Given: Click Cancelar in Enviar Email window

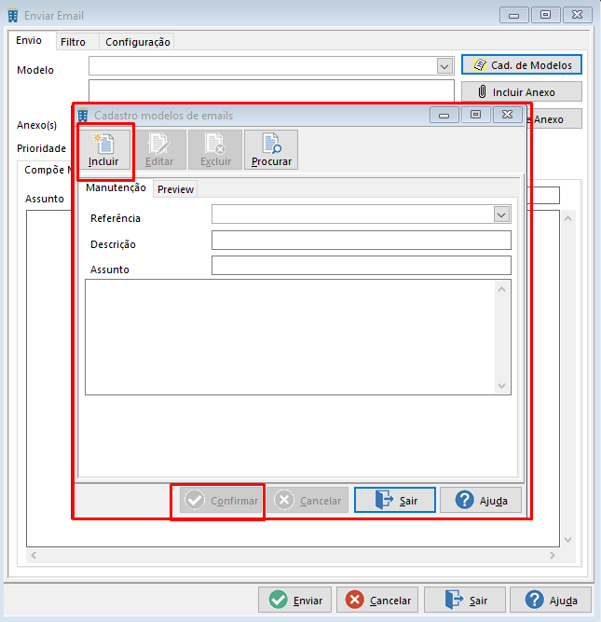Looking at the screenshot, I should (377, 601).
